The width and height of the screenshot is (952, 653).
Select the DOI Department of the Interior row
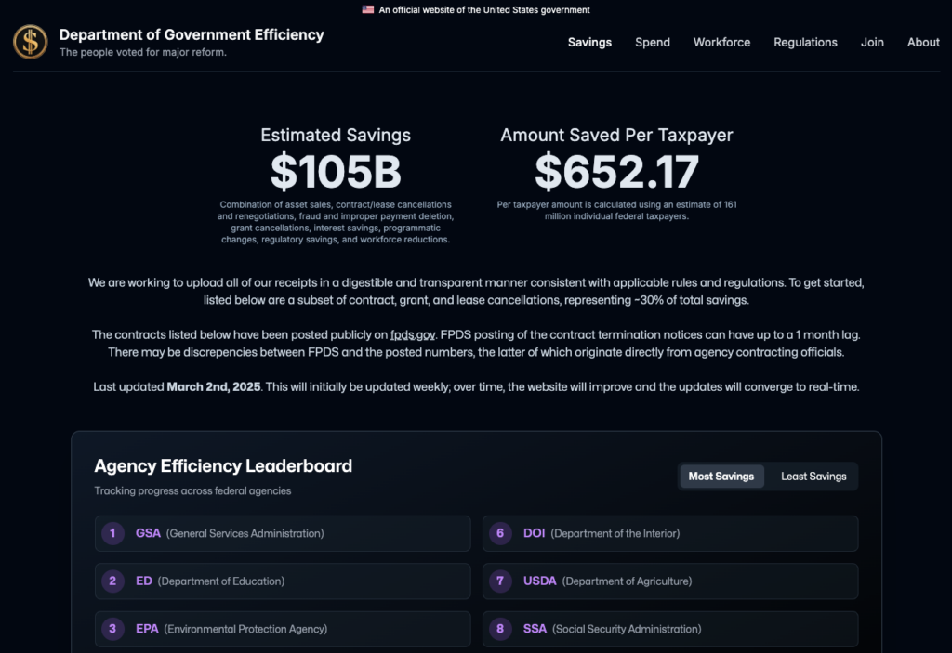[670, 533]
